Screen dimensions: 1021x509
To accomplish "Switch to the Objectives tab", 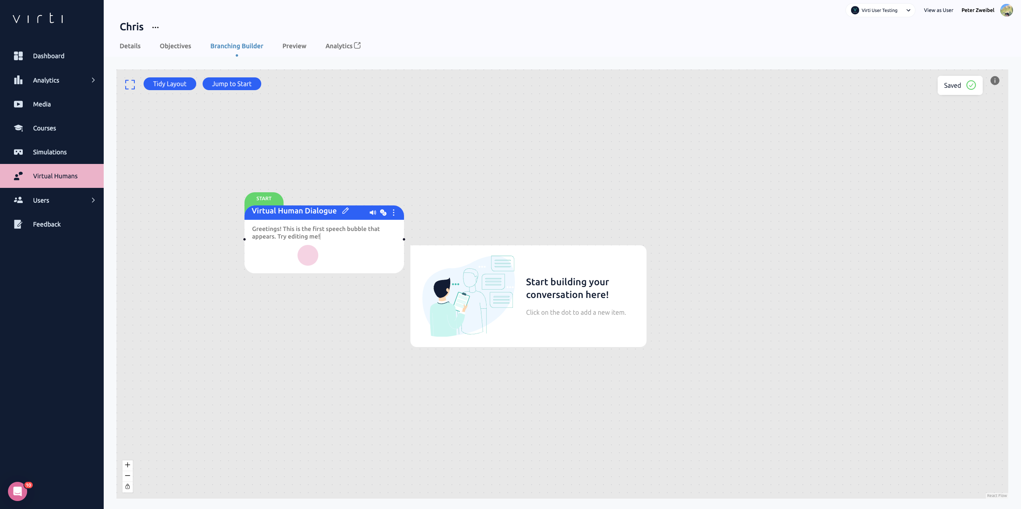I will click(175, 46).
